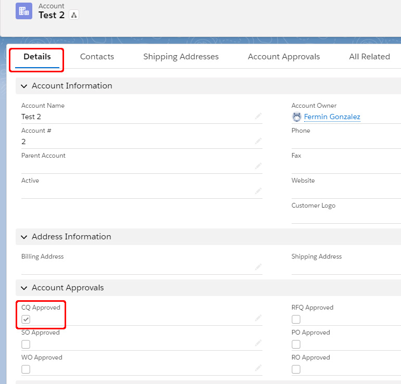This screenshot has height=384, width=401.
Task: Click the Customer Logo field label
Action: click(x=314, y=206)
